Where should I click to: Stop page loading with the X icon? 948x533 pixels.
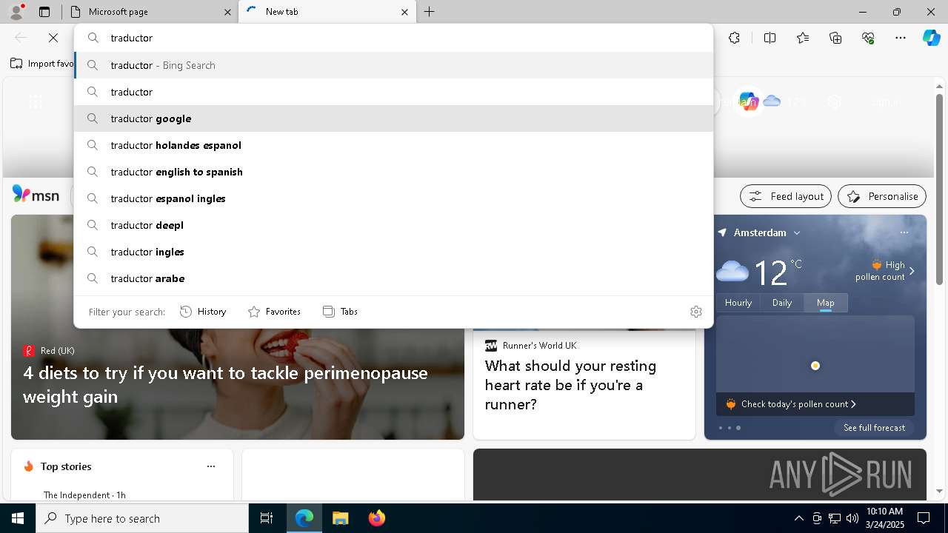53,38
